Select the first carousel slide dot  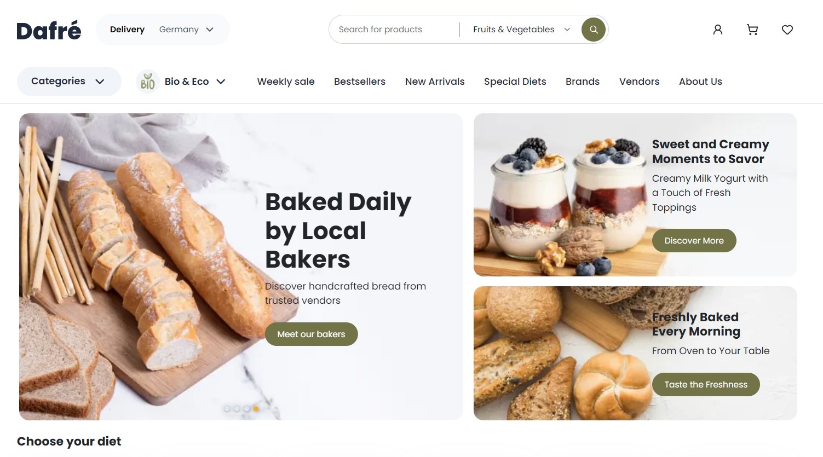point(227,408)
